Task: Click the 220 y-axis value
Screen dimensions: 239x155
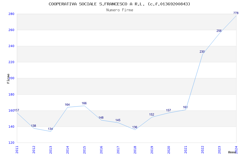Action: (x=11, y=62)
